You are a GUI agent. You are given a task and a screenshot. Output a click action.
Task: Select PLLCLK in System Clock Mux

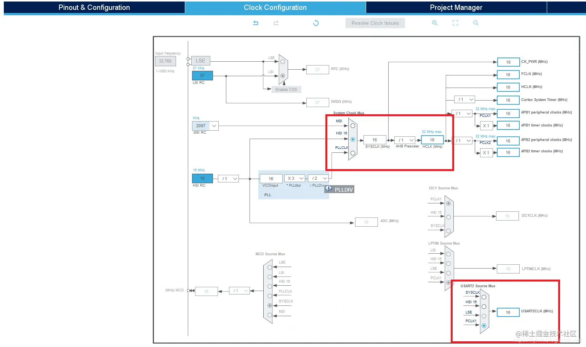[353, 153]
